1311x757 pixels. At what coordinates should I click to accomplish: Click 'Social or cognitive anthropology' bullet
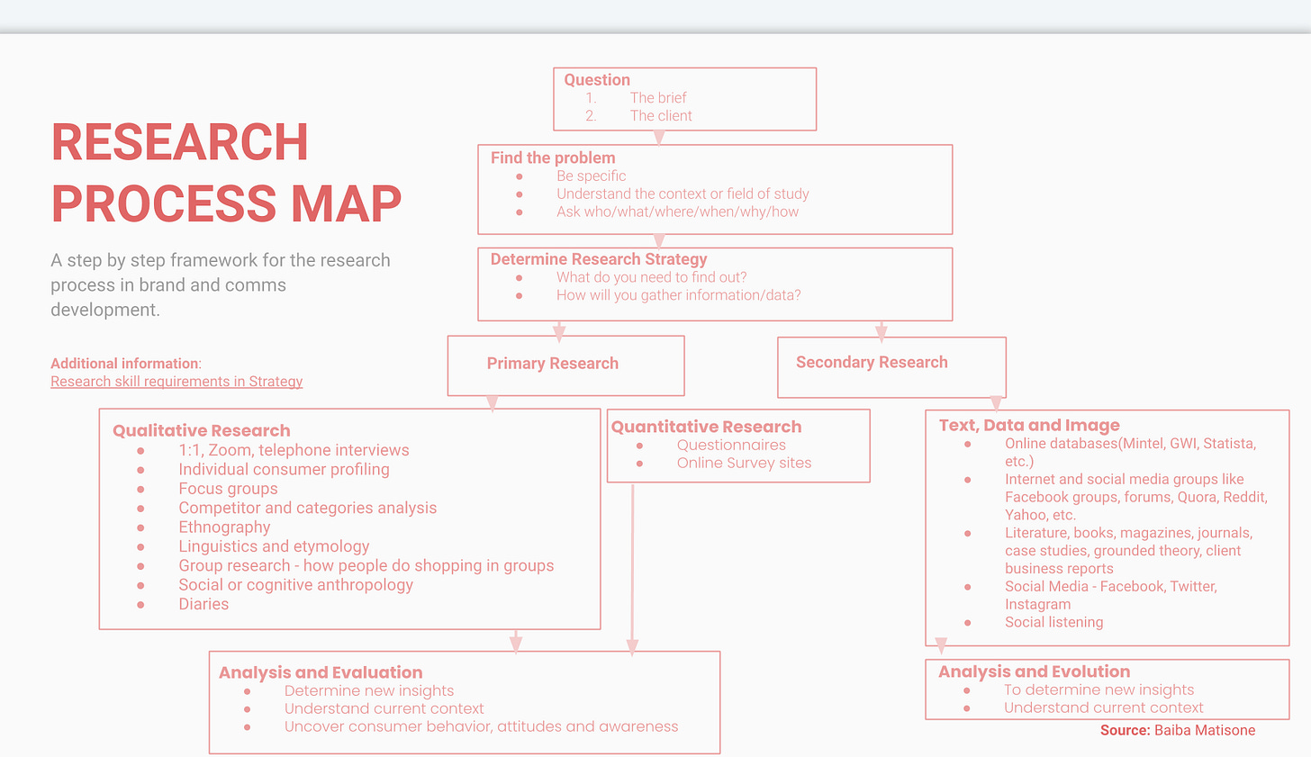point(295,585)
